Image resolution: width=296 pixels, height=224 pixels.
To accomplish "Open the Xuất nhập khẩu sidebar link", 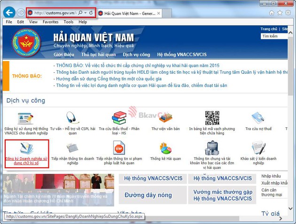I will pyautogui.click(x=274, y=183).
